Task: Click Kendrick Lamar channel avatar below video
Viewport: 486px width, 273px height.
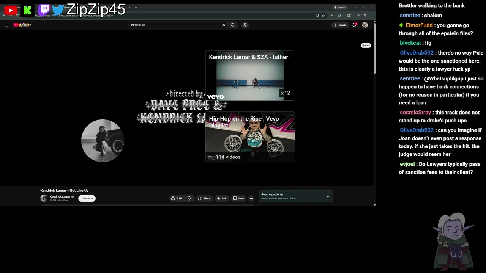Action: [44, 198]
